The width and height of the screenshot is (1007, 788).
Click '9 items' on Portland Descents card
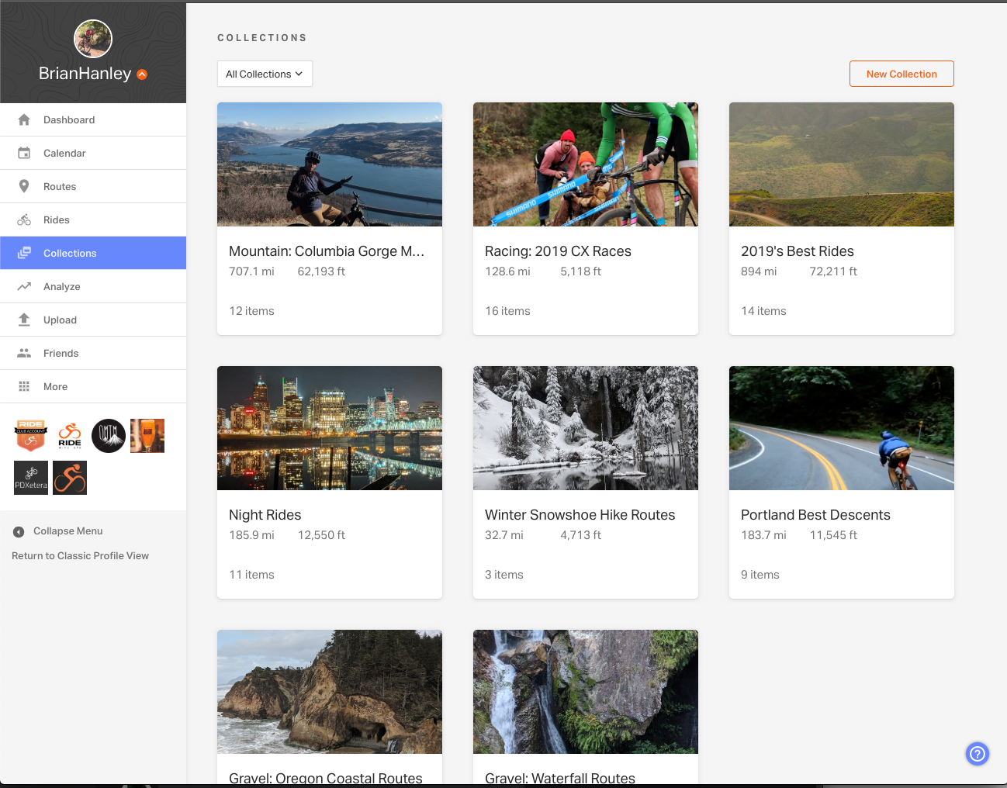(x=760, y=575)
